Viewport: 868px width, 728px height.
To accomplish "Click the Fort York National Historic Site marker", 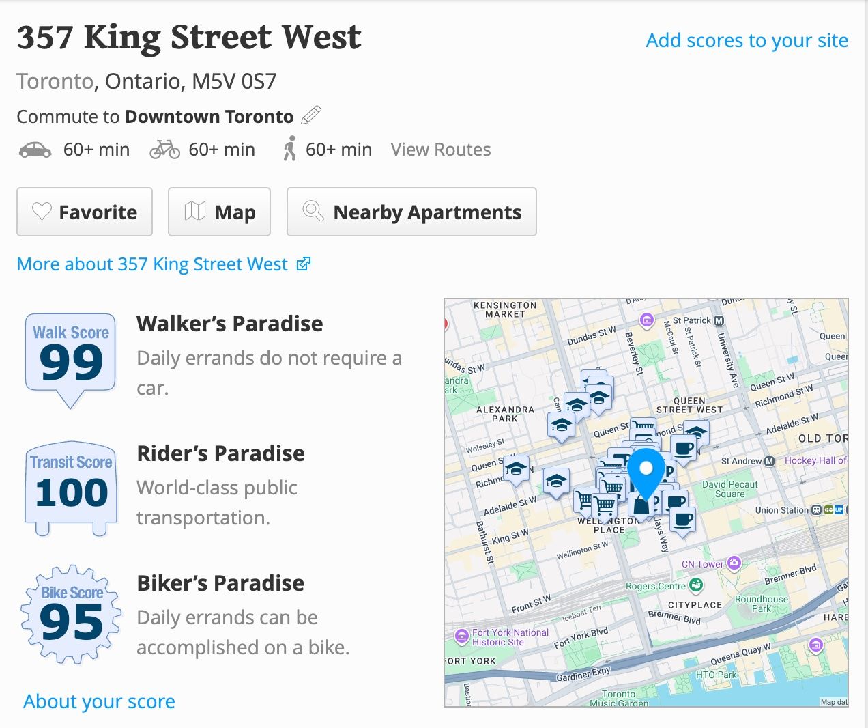I will (x=461, y=636).
